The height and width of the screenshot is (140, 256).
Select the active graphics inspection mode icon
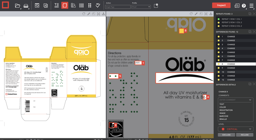[x=65, y=5]
